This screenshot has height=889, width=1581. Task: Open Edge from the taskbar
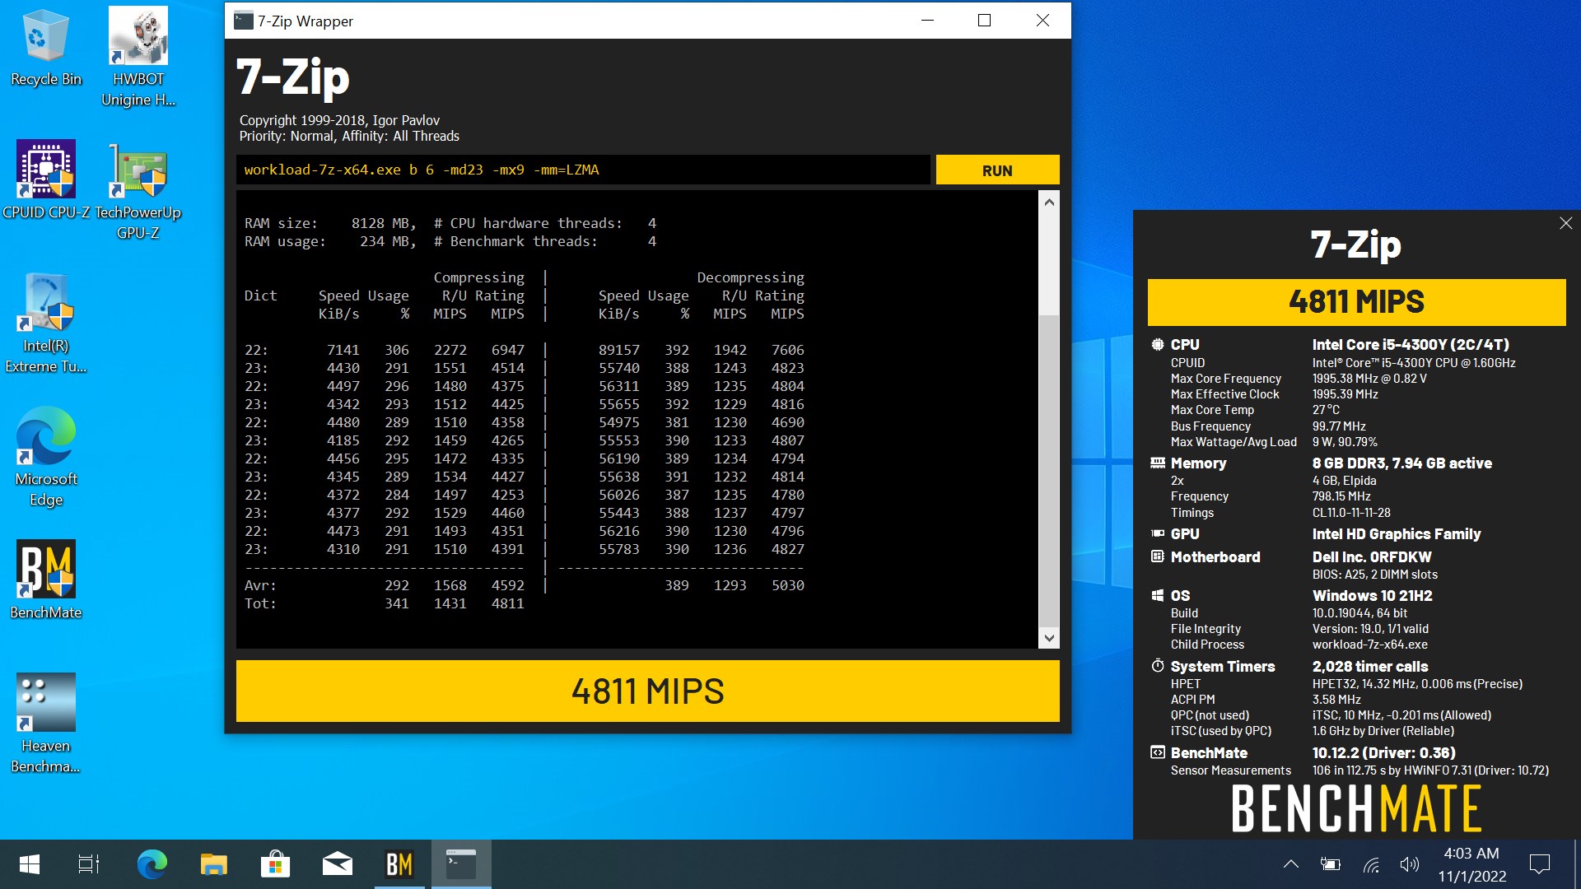coord(152,864)
